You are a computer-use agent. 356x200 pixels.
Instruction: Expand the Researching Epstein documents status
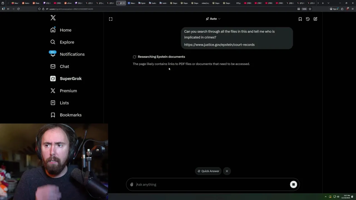159,57
